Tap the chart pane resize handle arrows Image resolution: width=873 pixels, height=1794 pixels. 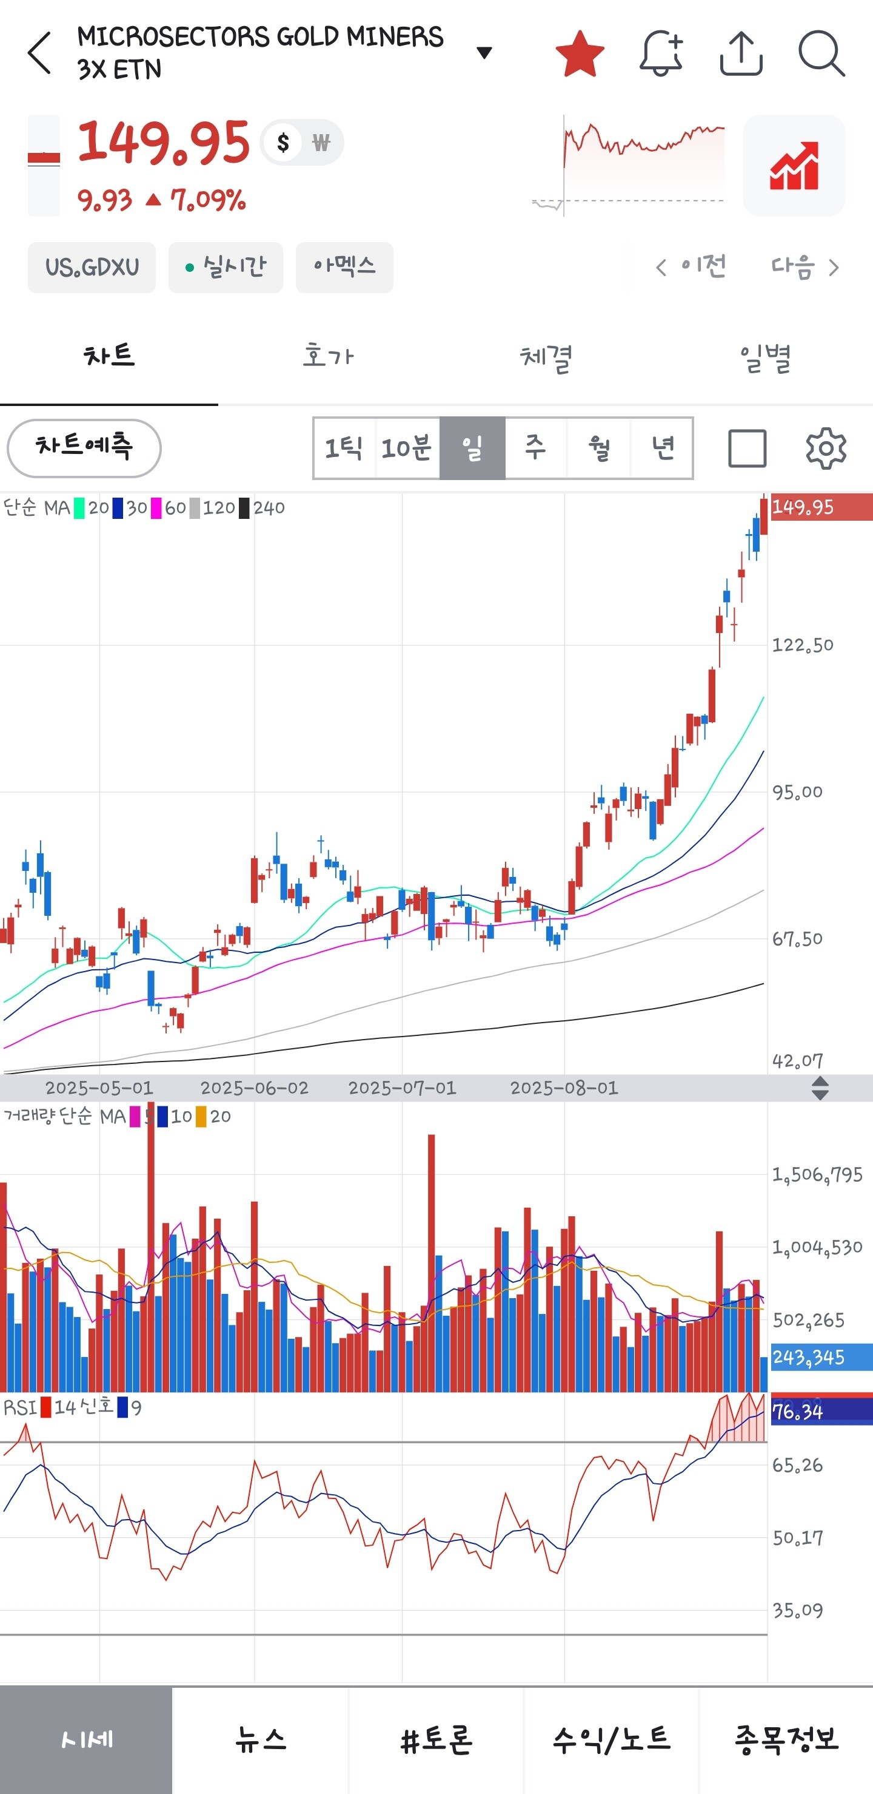coord(820,1088)
